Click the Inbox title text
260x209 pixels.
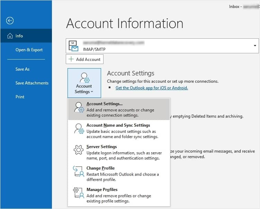click(x=234, y=7)
